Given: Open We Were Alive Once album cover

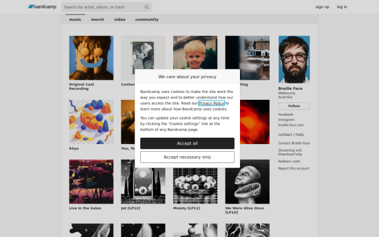Looking at the screenshot, I should [x=248, y=181].
